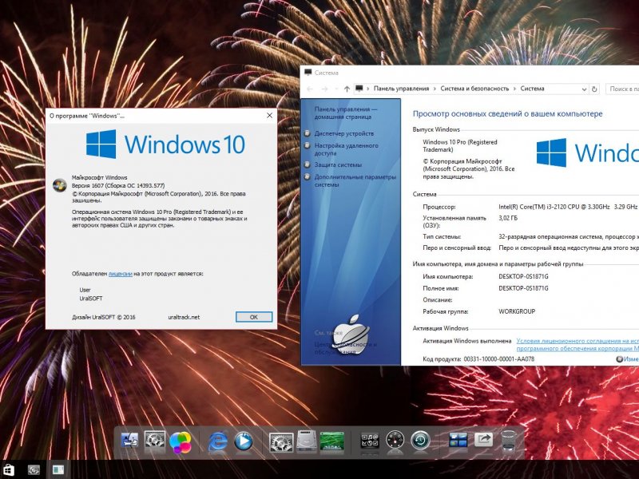The height and width of the screenshot is (479, 639).
Task: Open the Time Machine clock icon in the dock
Action: pos(421,441)
